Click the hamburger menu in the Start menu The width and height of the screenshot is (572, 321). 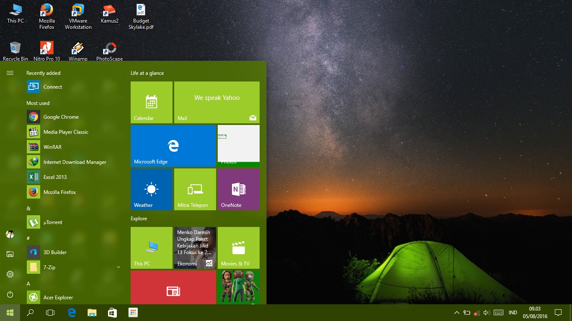[10, 73]
